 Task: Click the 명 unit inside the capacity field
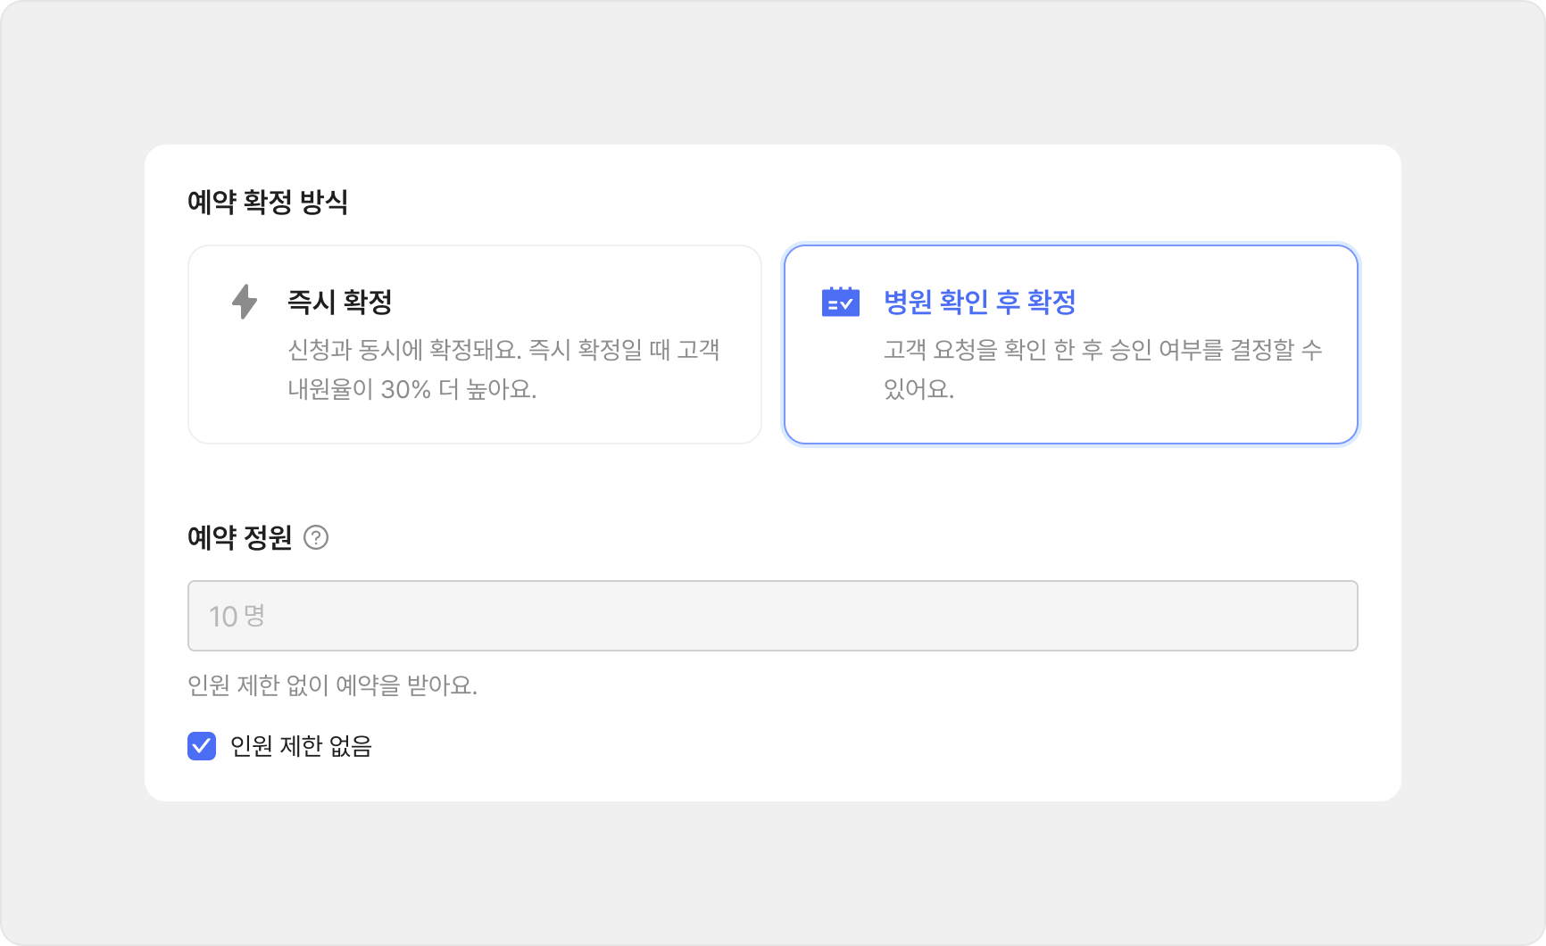pyautogui.click(x=254, y=616)
